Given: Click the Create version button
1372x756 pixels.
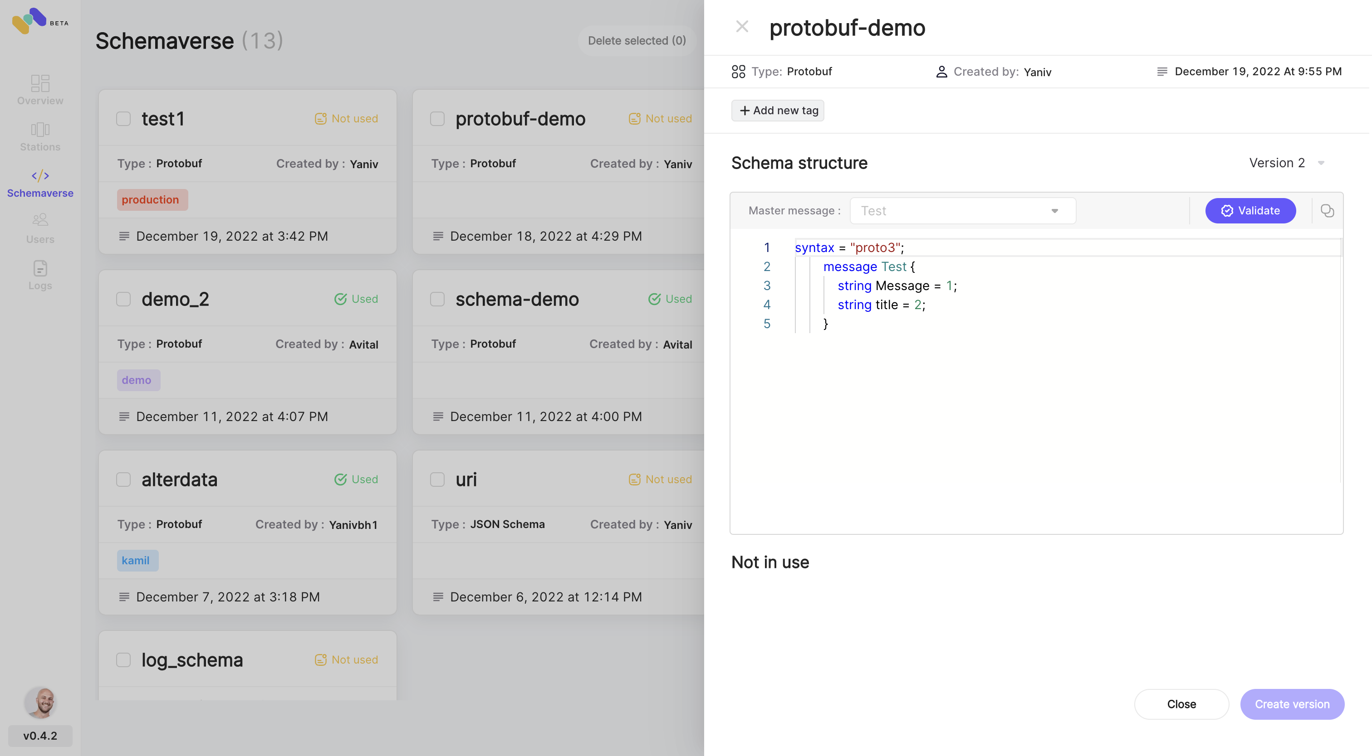Looking at the screenshot, I should [1292, 704].
